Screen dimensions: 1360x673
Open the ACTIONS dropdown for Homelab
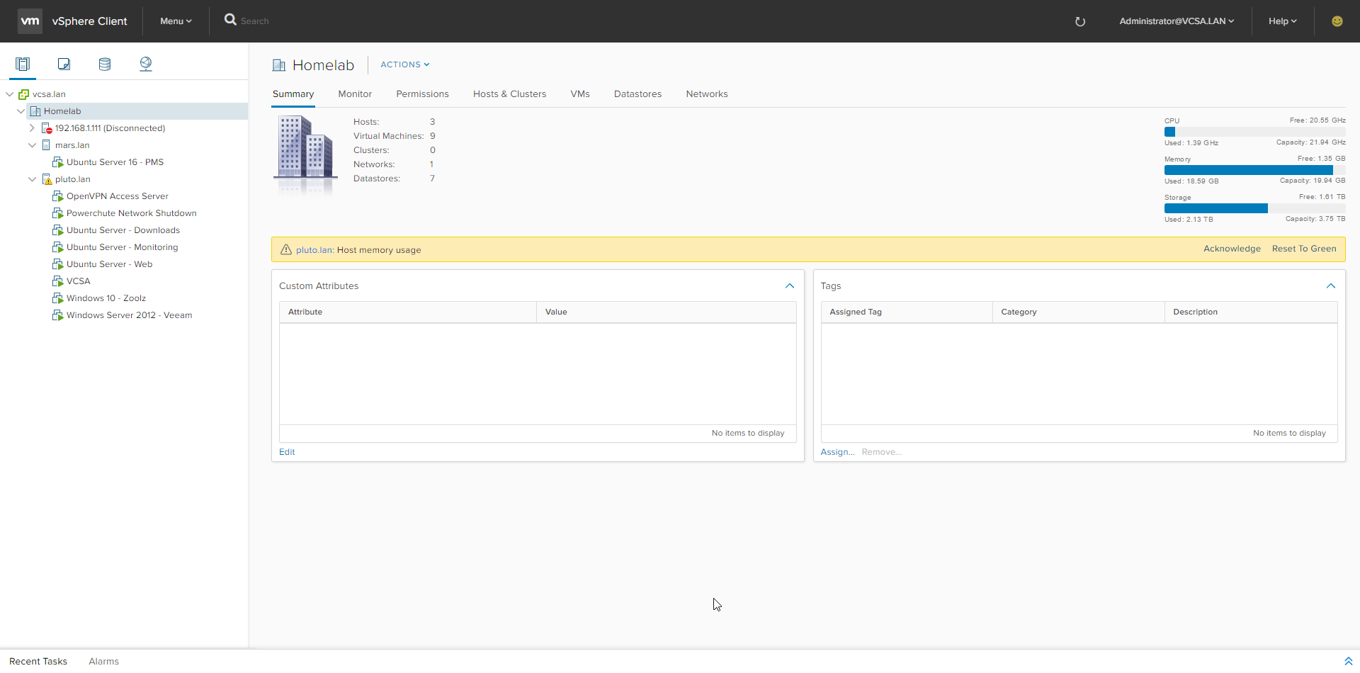[x=405, y=64]
